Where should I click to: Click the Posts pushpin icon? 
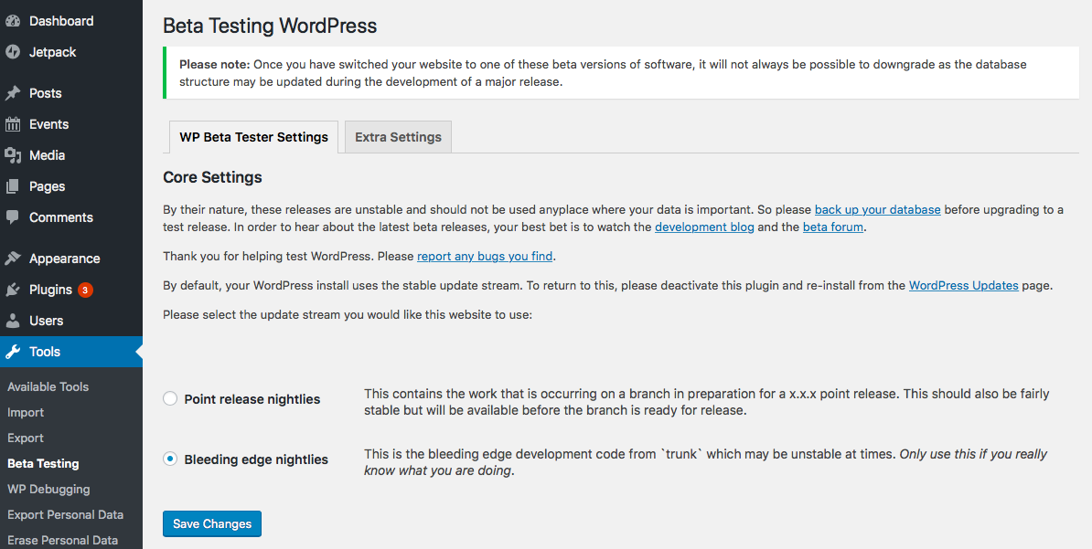[x=13, y=93]
